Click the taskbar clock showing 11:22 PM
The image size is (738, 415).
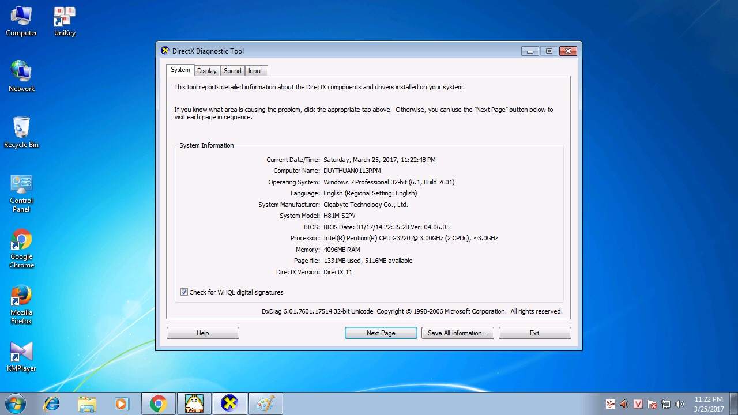(x=709, y=404)
